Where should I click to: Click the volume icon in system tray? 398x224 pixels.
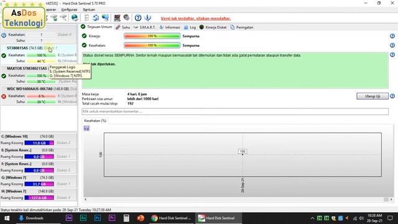(x=361, y=218)
